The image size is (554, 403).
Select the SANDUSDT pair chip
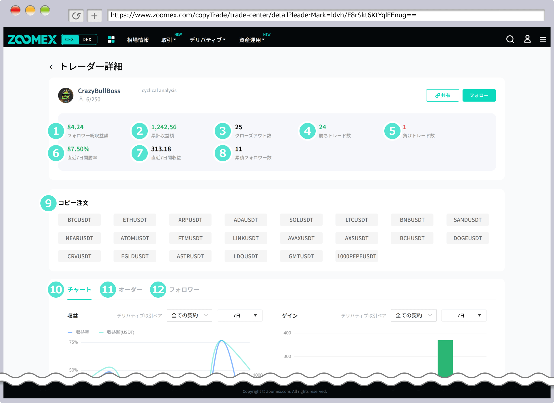(467, 220)
